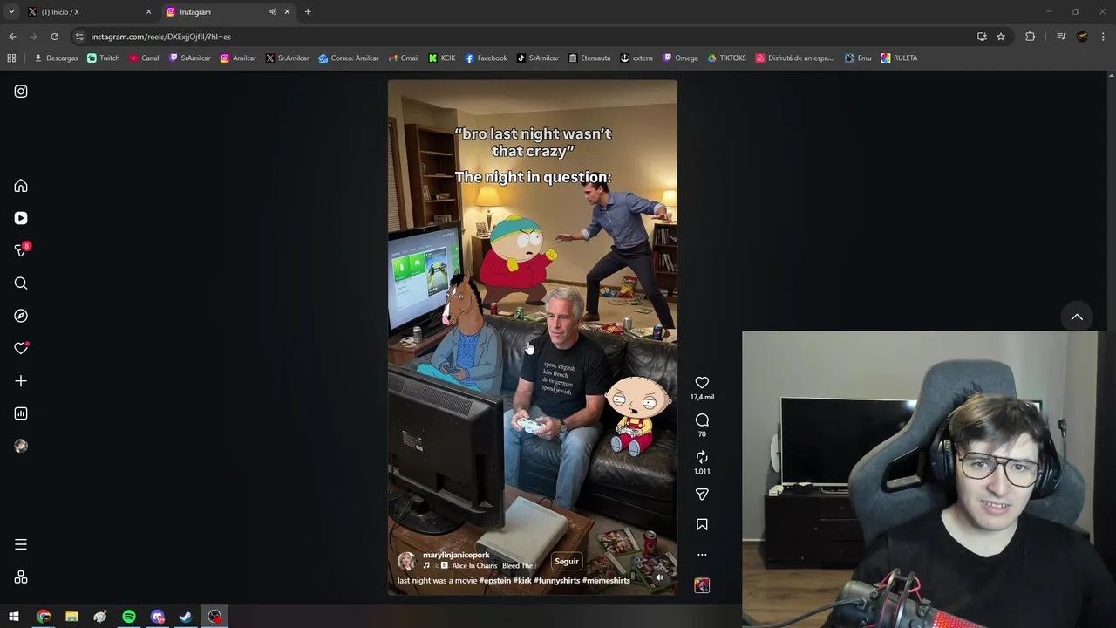Open the tab search dropdown arrow
The image size is (1116, 628).
click(x=11, y=12)
